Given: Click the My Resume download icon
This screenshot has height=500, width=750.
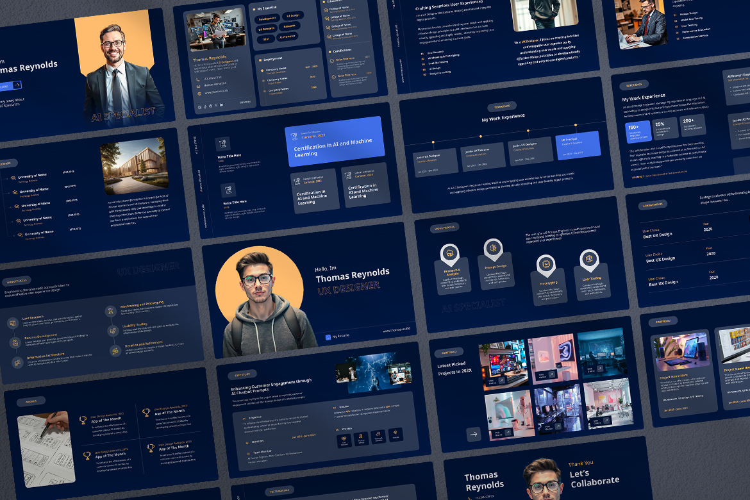Looking at the screenshot, I should [328, 337].
